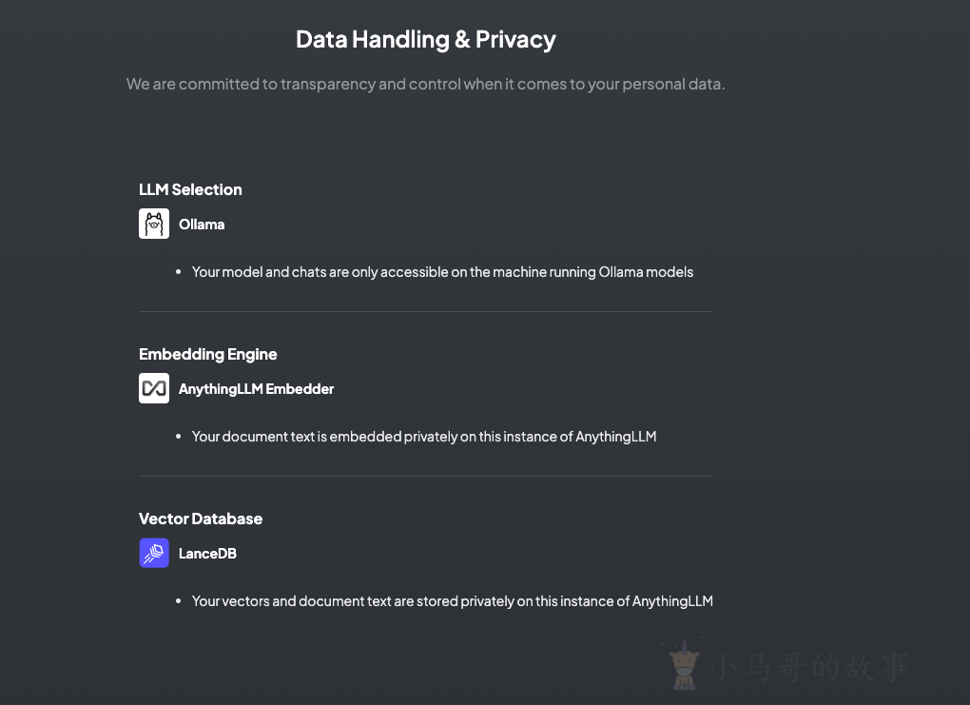Click the Ollama llama icon
The image size is (970, 705).
(x=154, y=224)
